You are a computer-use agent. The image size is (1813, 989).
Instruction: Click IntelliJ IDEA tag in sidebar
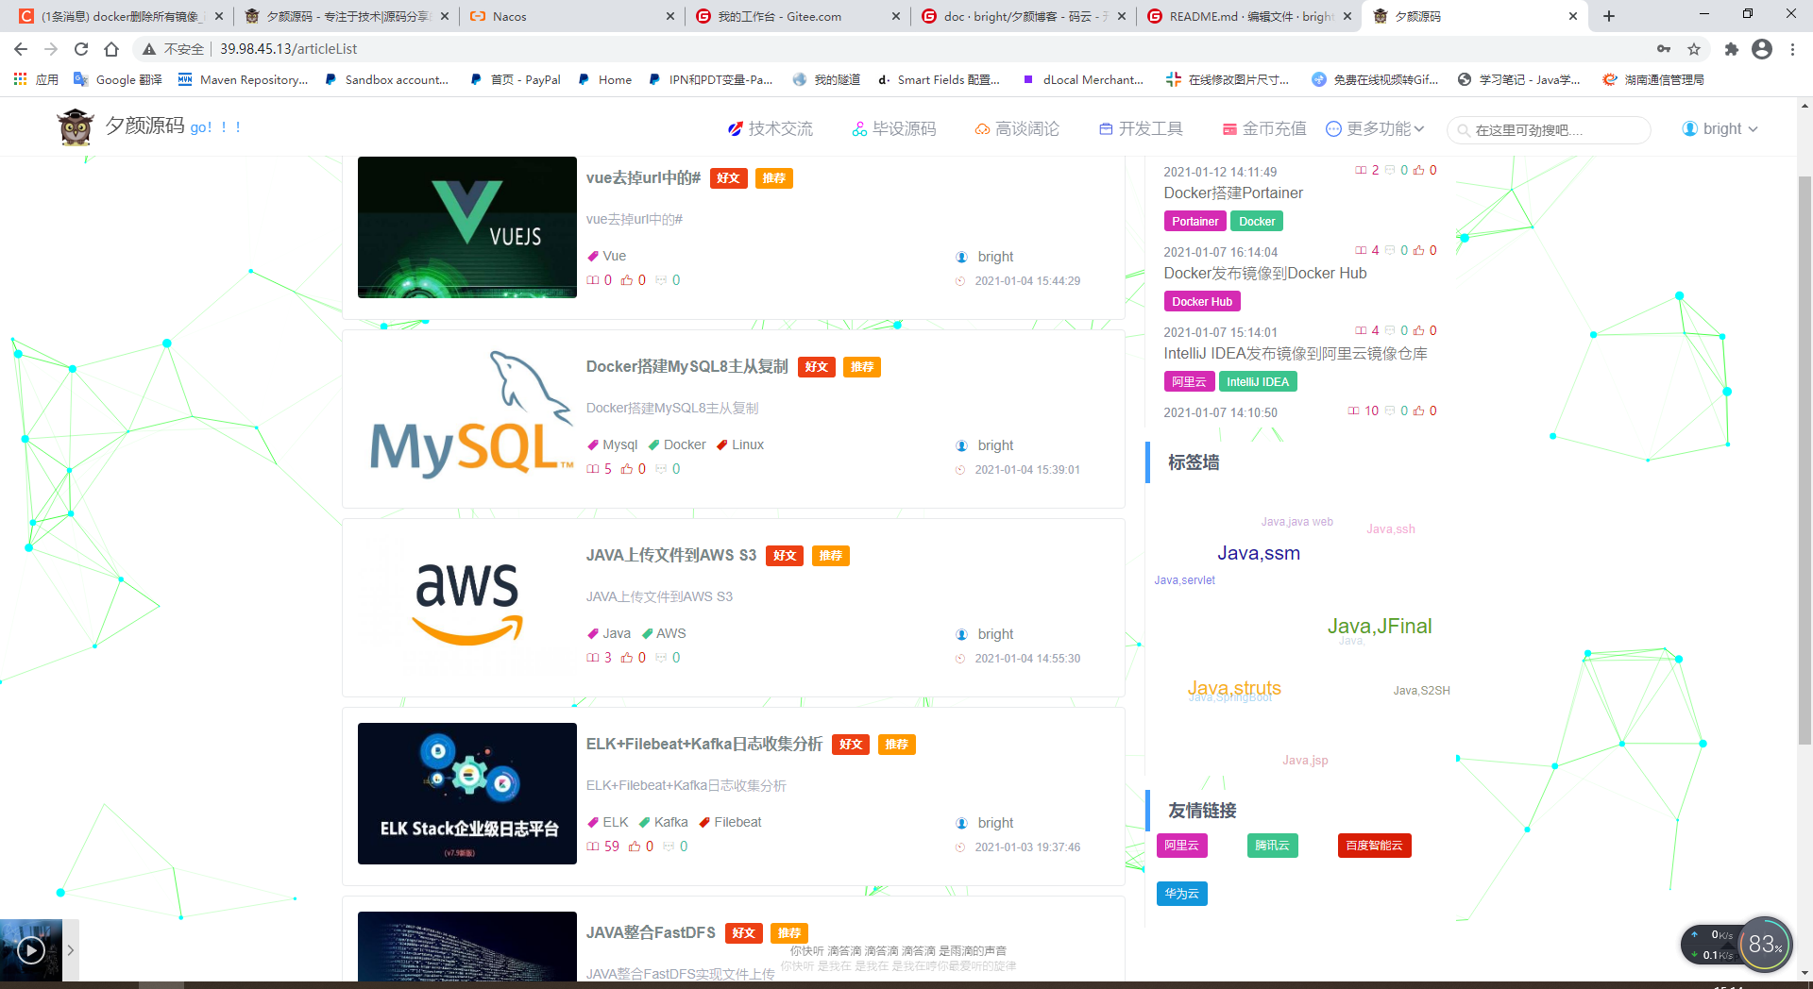point(1258,382)
